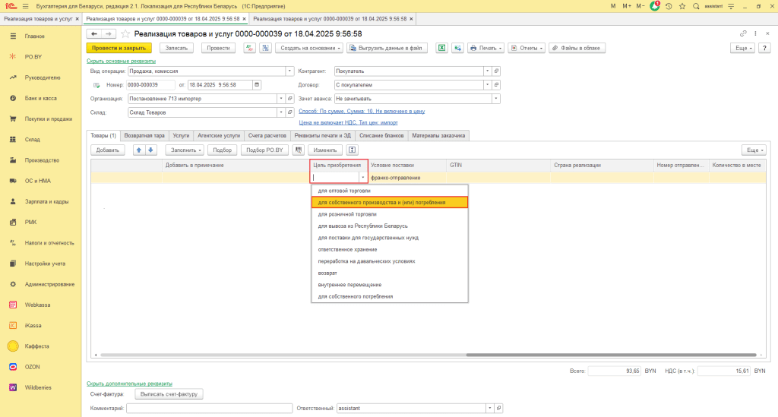Viewport: 778px width, 417px height.
Task: Click the exchange icon next to Excel
Action: point(457,48)
